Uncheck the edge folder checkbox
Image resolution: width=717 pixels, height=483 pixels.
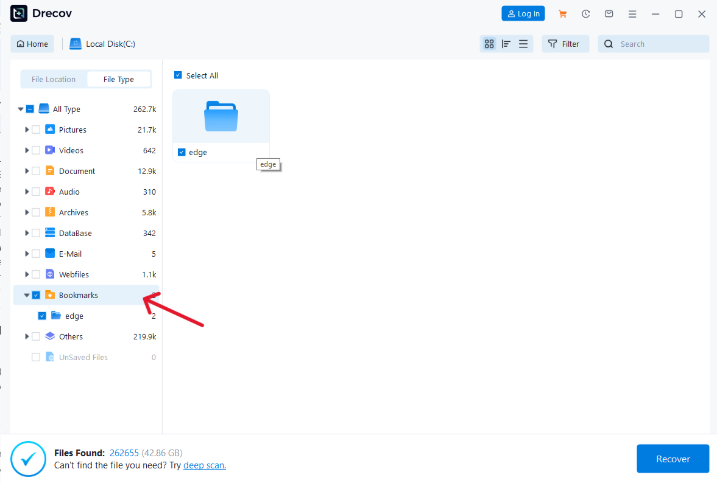[x=42, y=315]
